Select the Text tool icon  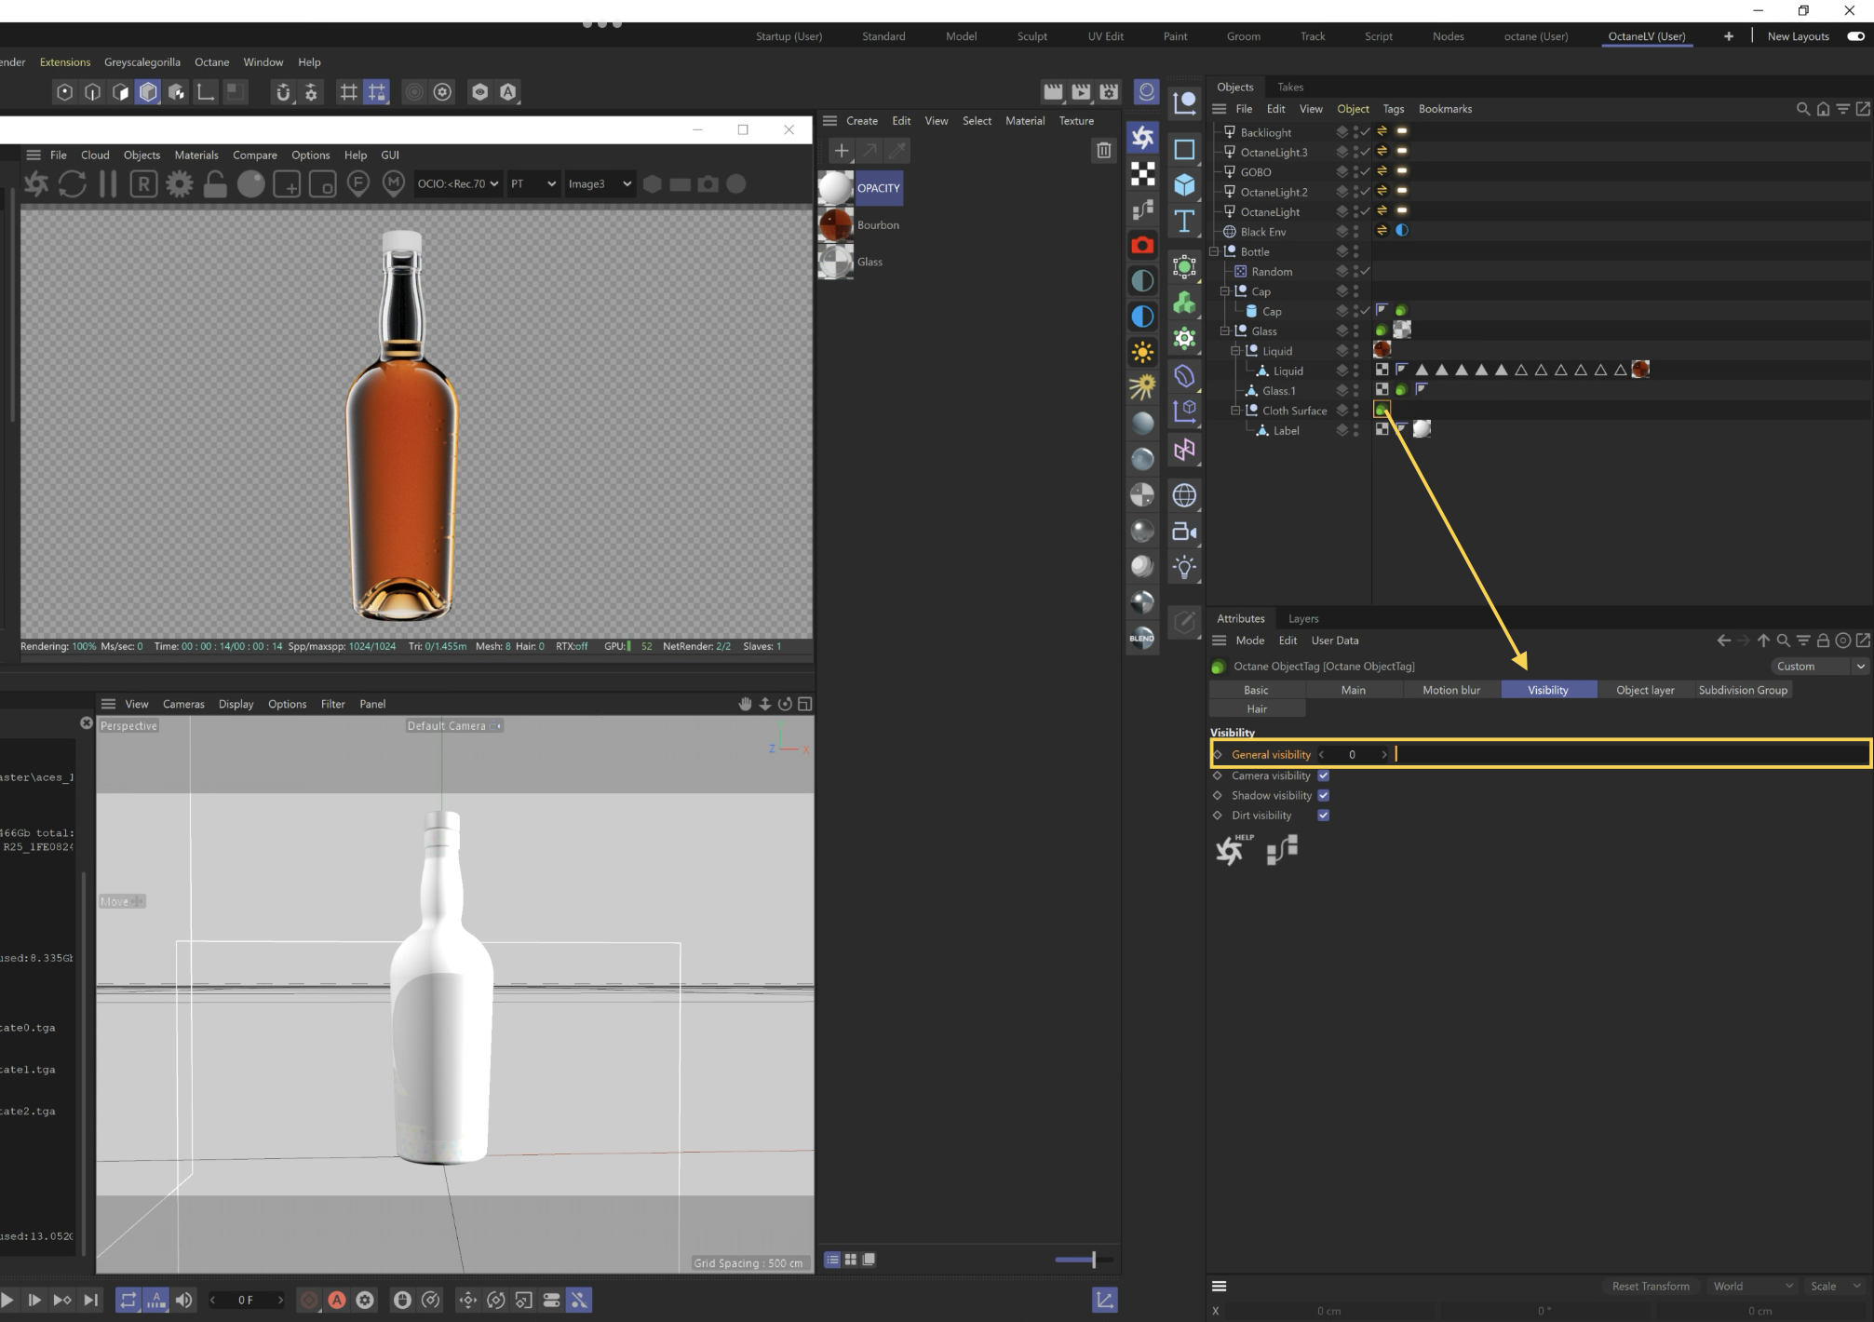(1184, 222)
